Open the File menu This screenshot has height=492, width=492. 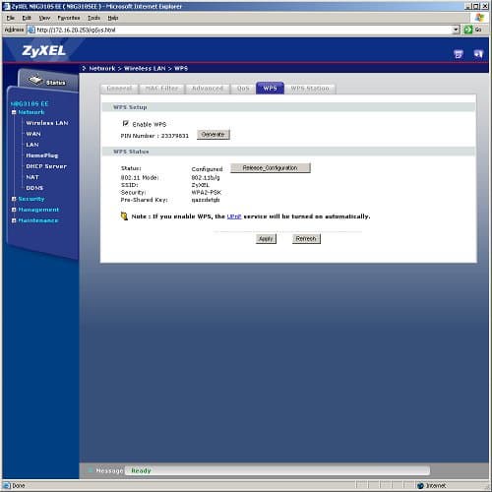[11, 18]
